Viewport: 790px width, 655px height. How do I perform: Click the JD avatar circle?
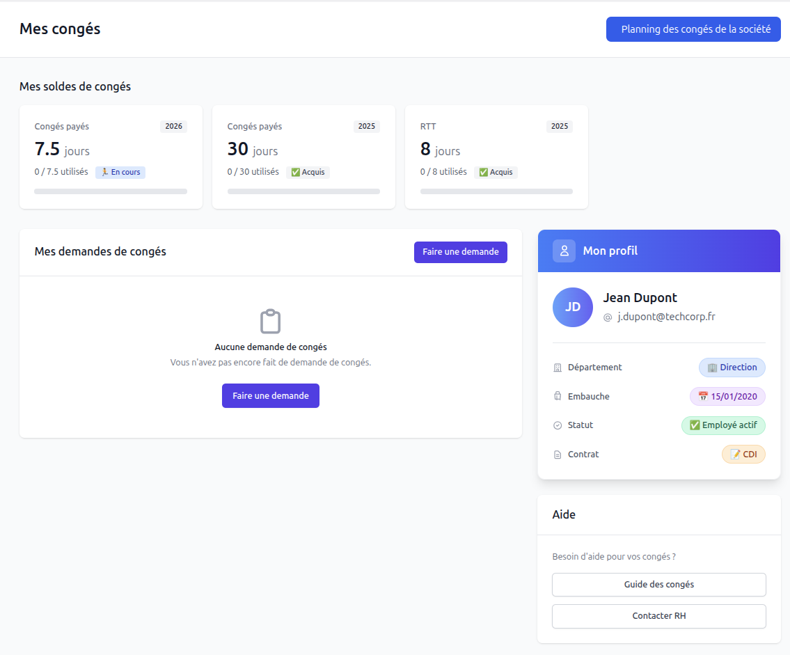coord(572,307)
